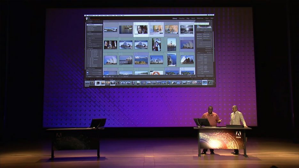
Task: Select the life ring thumbnail in filmstrip
Action: 194,83
